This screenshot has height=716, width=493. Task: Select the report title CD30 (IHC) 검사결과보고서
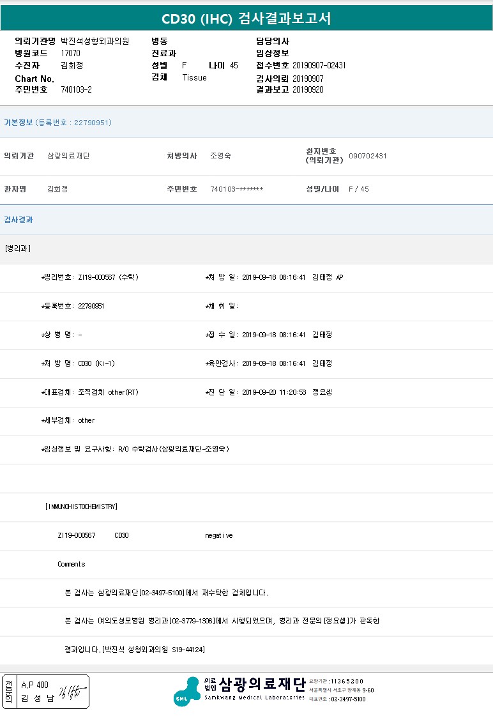pos(246,19)
